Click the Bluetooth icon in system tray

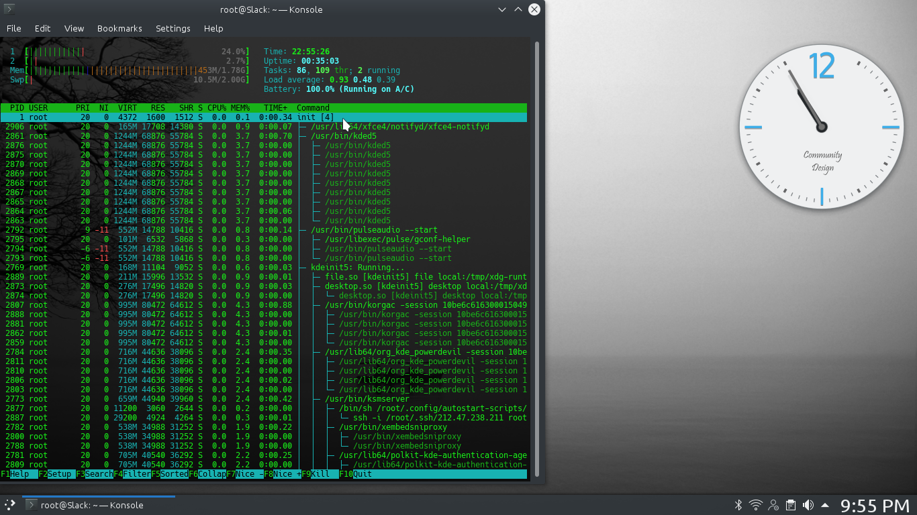tap(738, 505)
